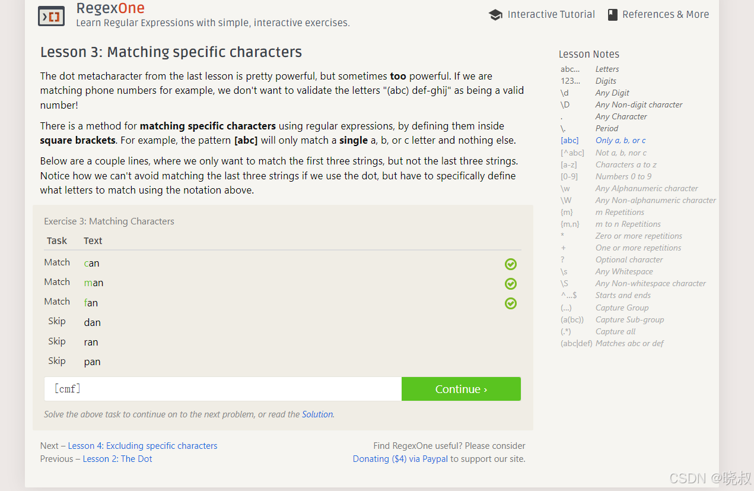The image size is (754, 491).
Task: Click the green checkmark in the 'can' row
Action: [x=510, y=264]
